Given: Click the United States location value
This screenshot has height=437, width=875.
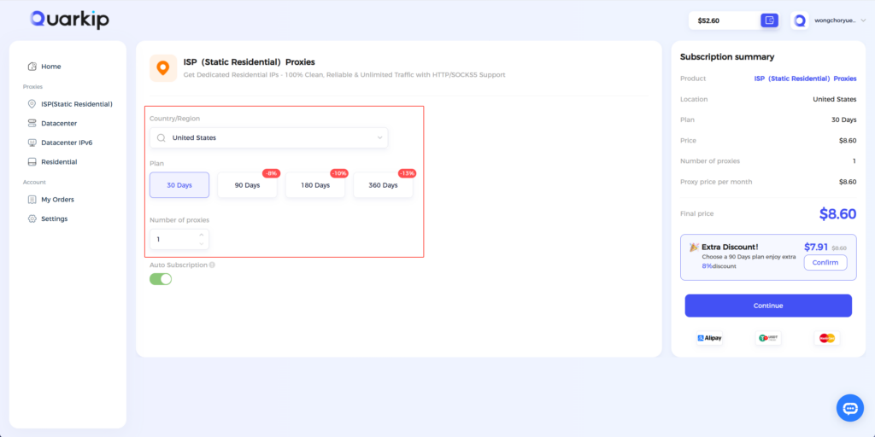Looking at the screenshot, I should point(835,99).
